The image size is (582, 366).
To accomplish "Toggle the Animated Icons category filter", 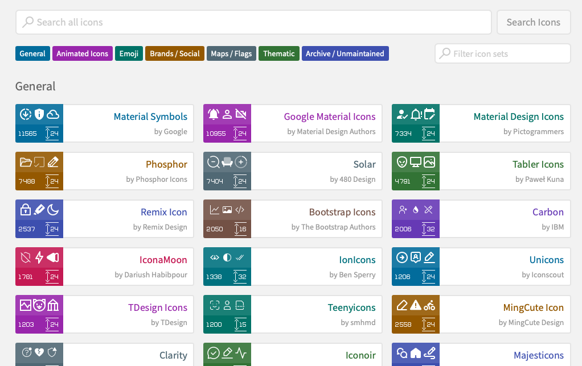I will click(83, 54).
